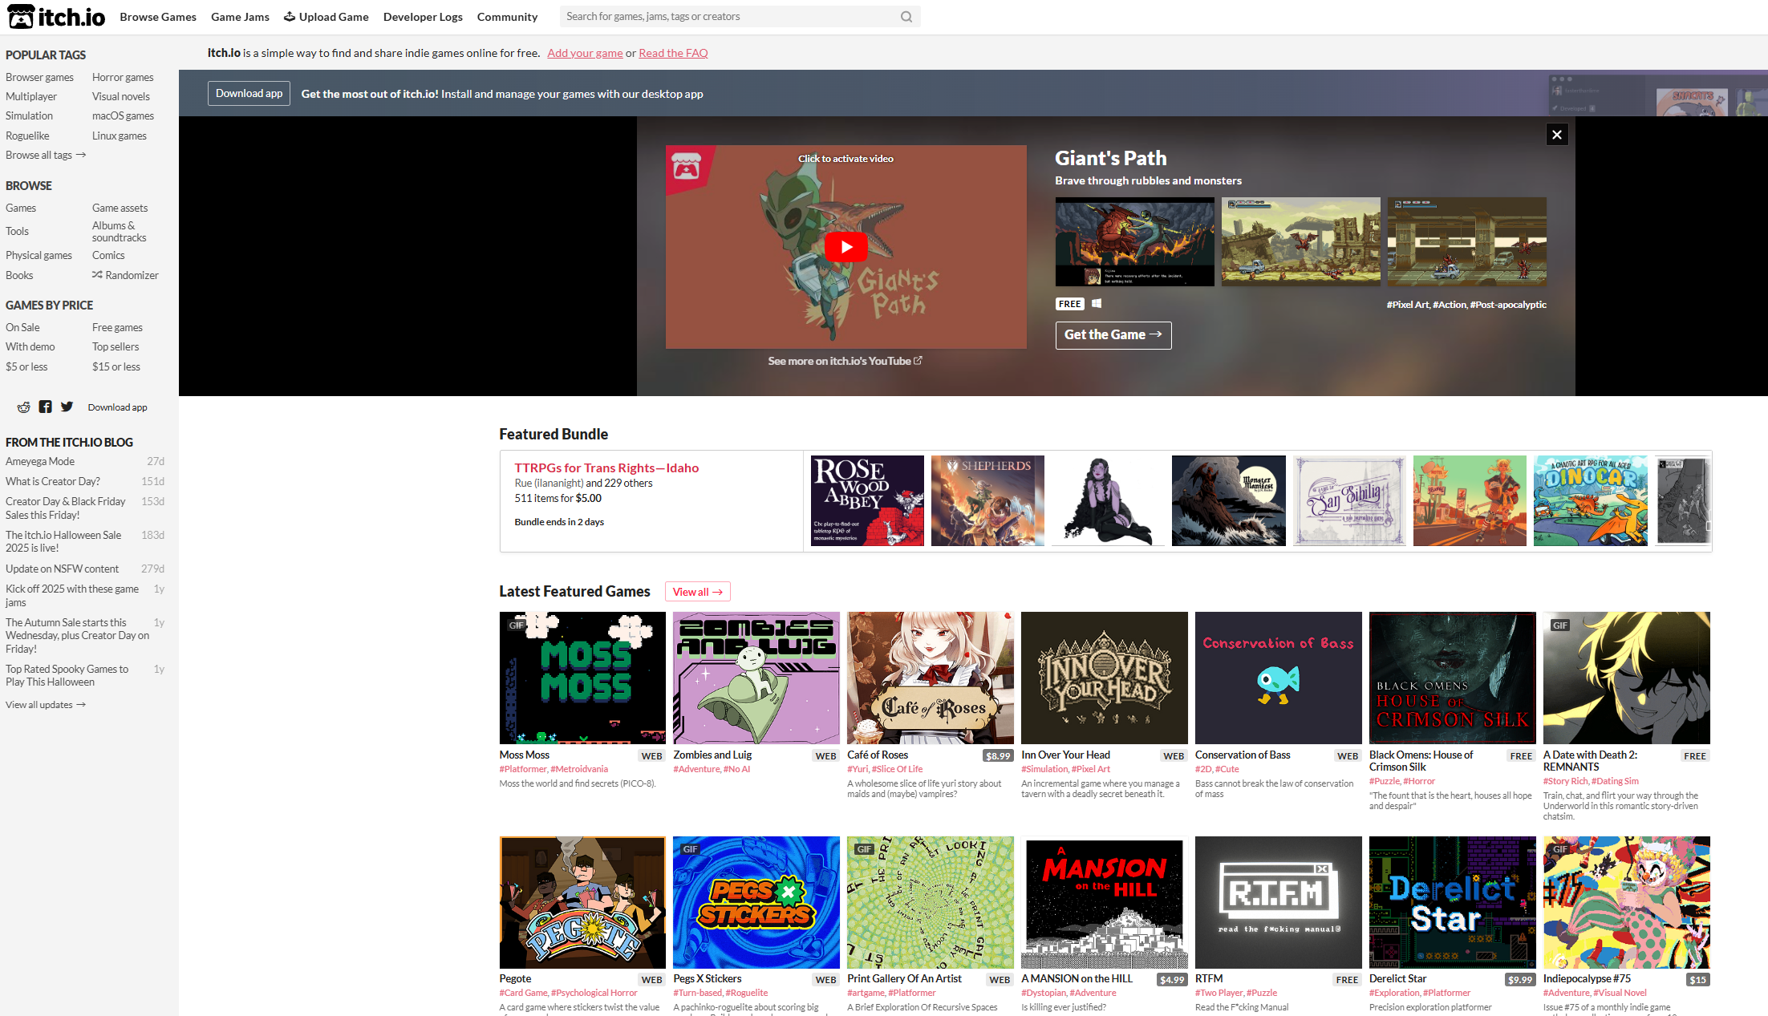Screen dimensions: 1768x1016
Task: Open the Game Jams menu item
Action: pyautogui.click(x=240, y=17)
